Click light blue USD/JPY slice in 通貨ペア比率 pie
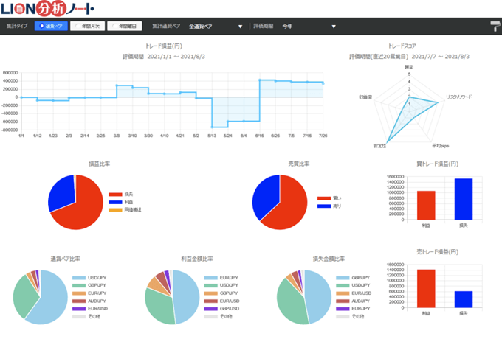Image resolution: width=502 pixels, height=339 pixels. [51, 304]
